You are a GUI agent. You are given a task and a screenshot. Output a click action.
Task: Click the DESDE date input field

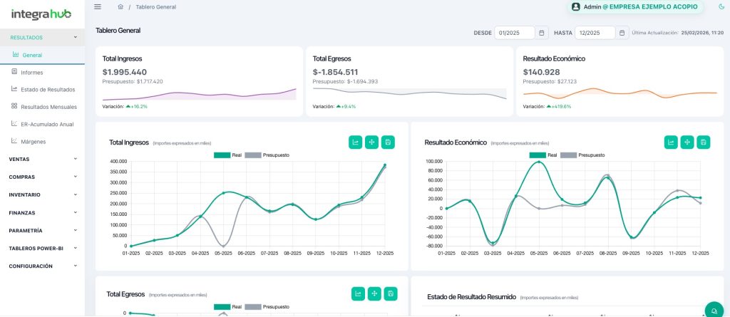(515, 33)
